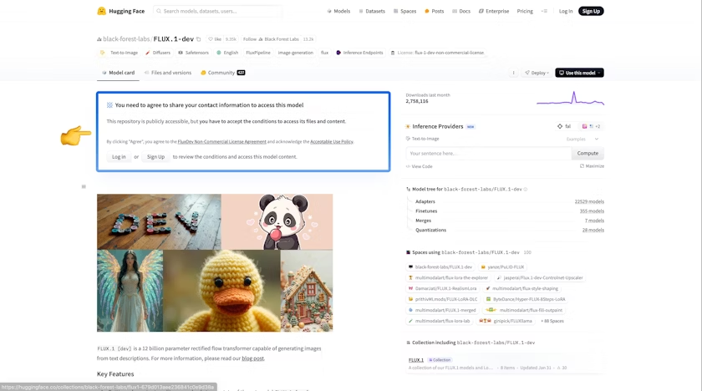Viewport: 702px width, 391px height.
Task: Open the FLUX.1 collection link
Action: [x=416, y=360]
